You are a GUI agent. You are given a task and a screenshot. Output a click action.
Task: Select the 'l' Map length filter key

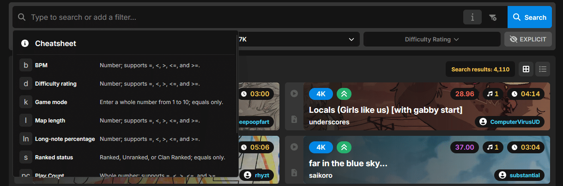pos(26,121)
